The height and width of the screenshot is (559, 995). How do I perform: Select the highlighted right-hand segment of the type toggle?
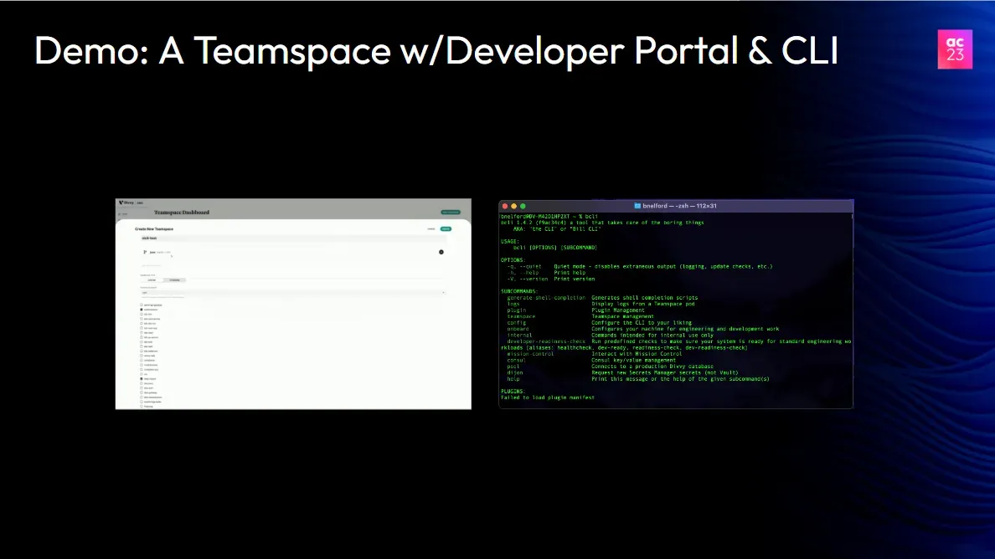174,280
